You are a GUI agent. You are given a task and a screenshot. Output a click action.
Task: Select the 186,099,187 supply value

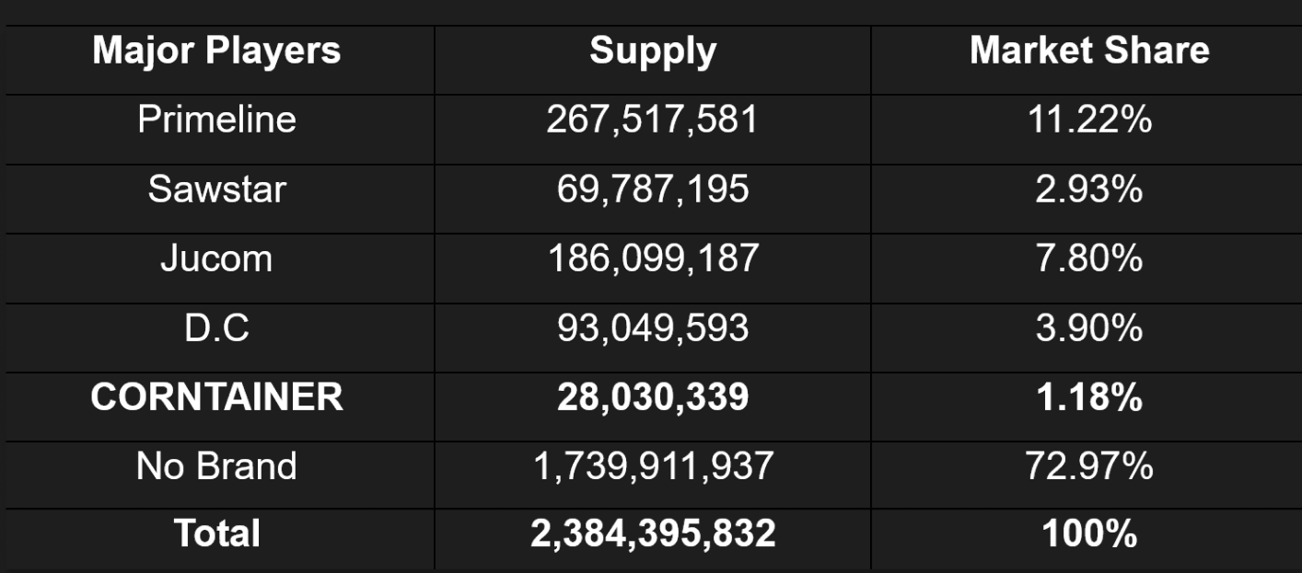653,258
